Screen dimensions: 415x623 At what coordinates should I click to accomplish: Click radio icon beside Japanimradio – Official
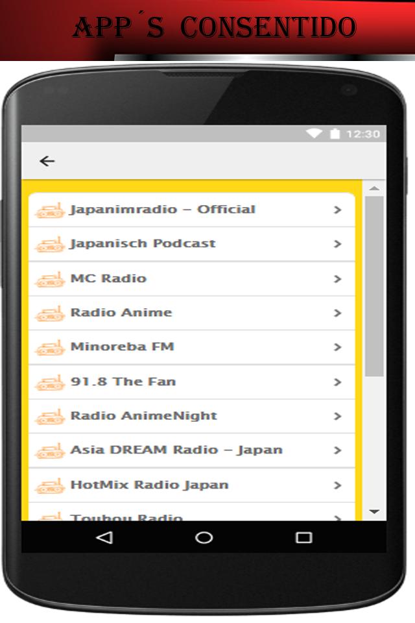pos(50,210)
